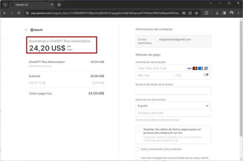This screenshot has width=243, height=161.
Task: Click the CVC field
Action: pos(192,75)
